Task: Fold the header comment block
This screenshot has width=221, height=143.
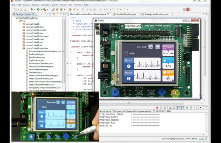Action: 71,18
